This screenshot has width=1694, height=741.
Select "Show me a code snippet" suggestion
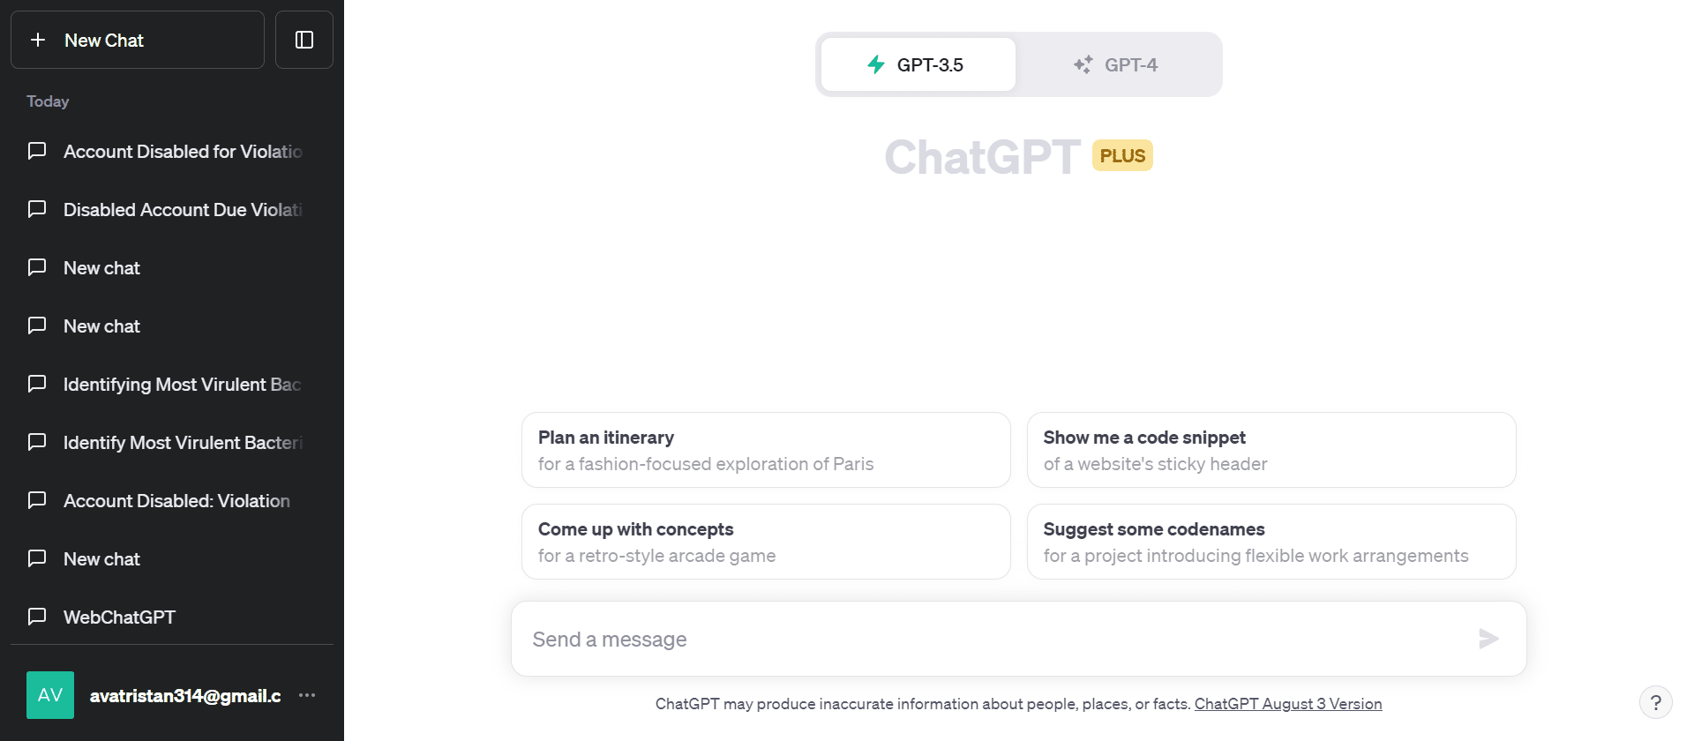[x=1270, y=450]
